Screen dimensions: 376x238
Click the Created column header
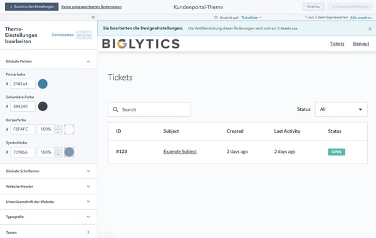click(235, 131)
